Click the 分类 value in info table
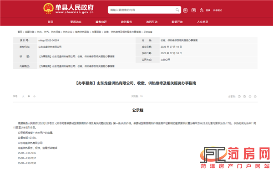 pos(179,40)
